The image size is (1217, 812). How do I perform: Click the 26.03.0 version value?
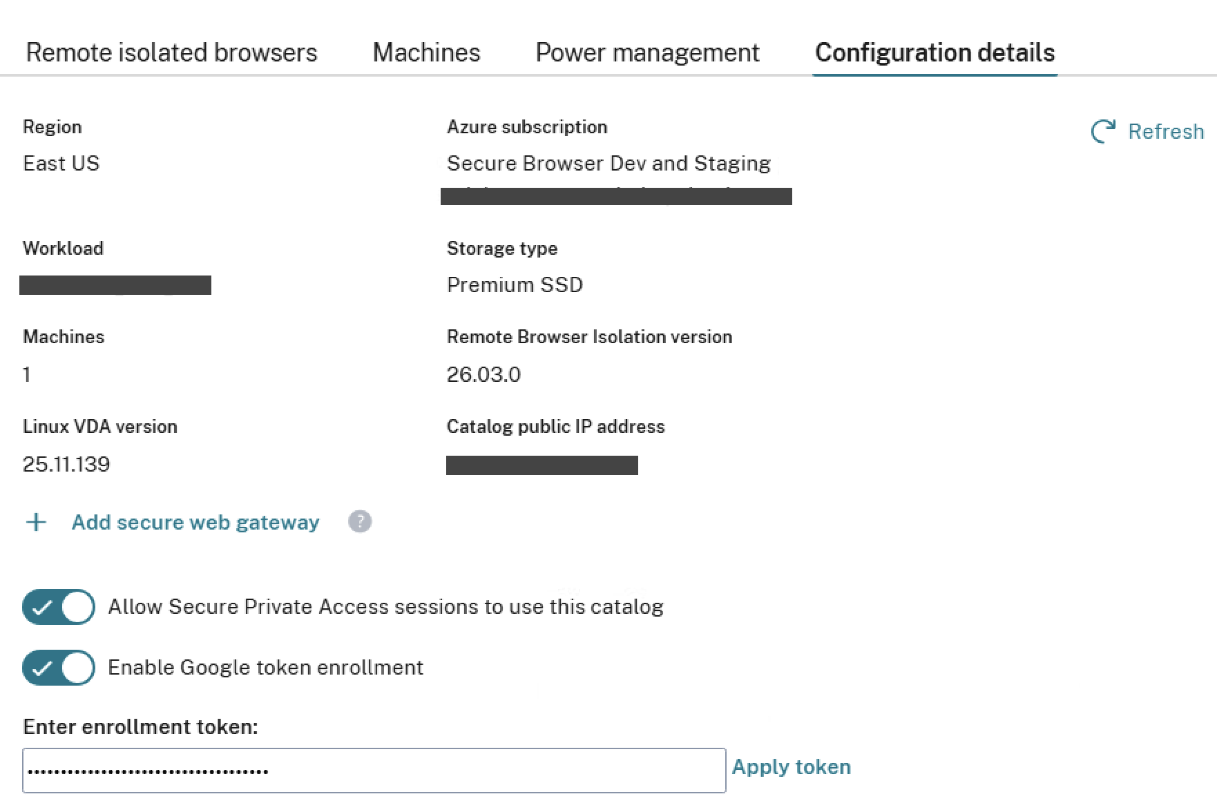tap(483, 374)
